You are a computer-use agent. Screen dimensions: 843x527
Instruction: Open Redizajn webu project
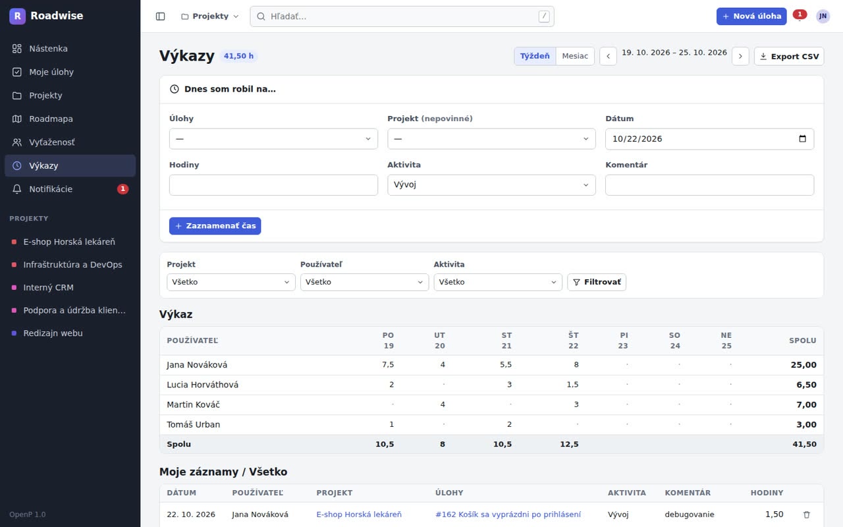tap(70, 333)
